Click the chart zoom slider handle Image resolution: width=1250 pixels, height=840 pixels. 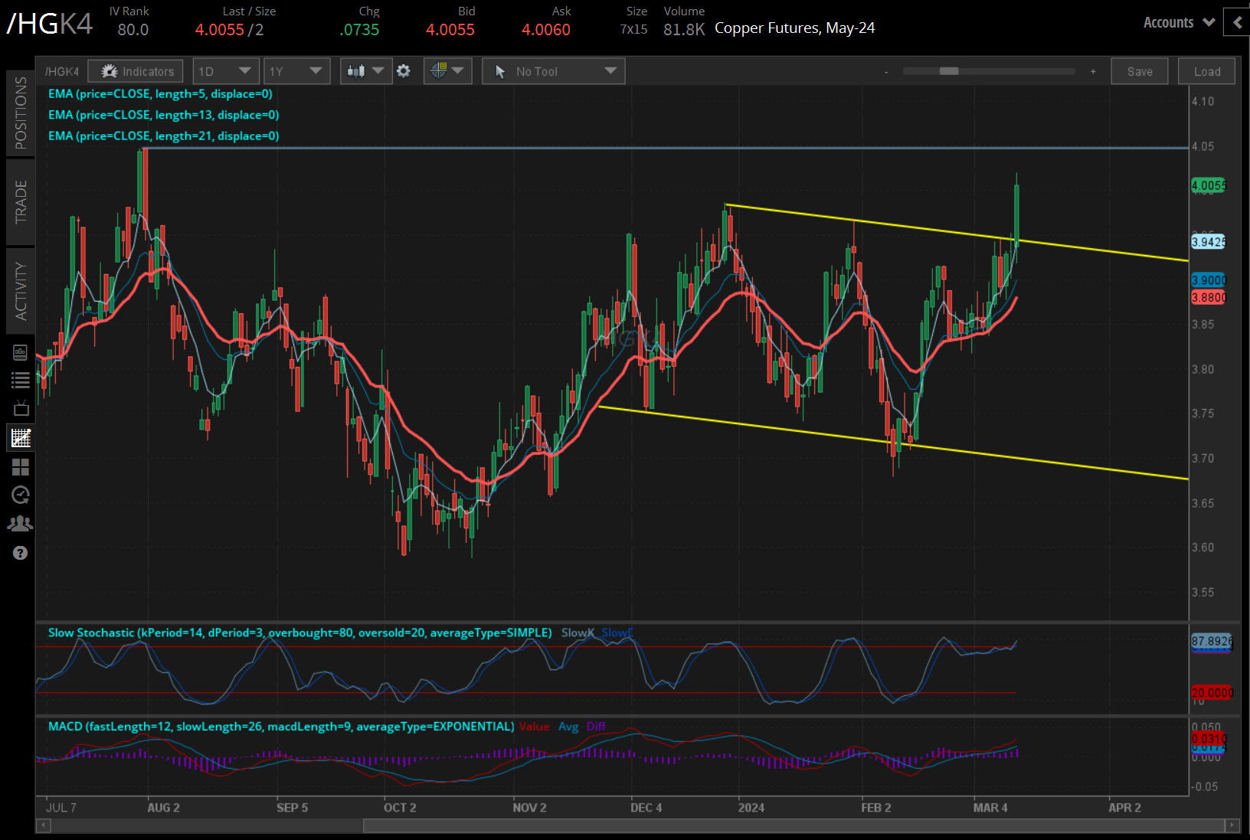949,71
